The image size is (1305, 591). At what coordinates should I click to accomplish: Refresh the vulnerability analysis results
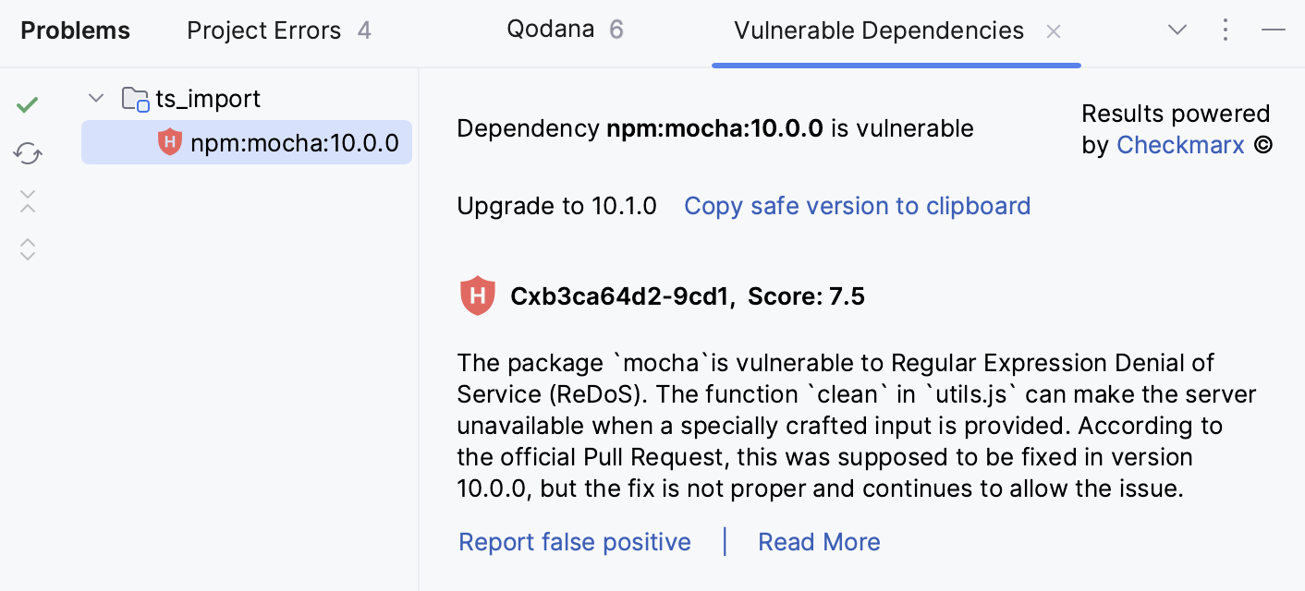click(x=27, y=153)
